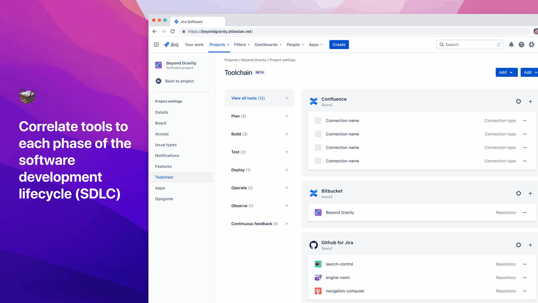
Task: Open the app switcher grid icon
Action: coord(156,45)
